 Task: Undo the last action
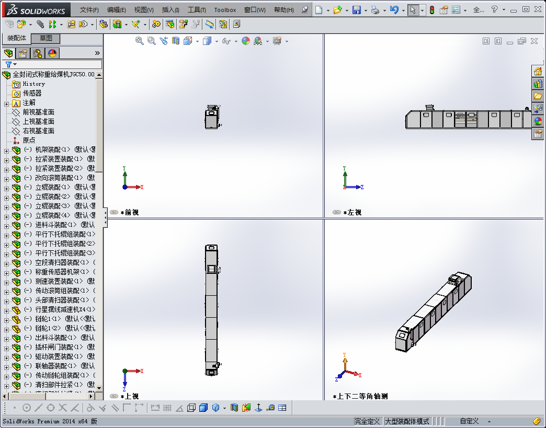pyautogui.click(x=394, y=10)
